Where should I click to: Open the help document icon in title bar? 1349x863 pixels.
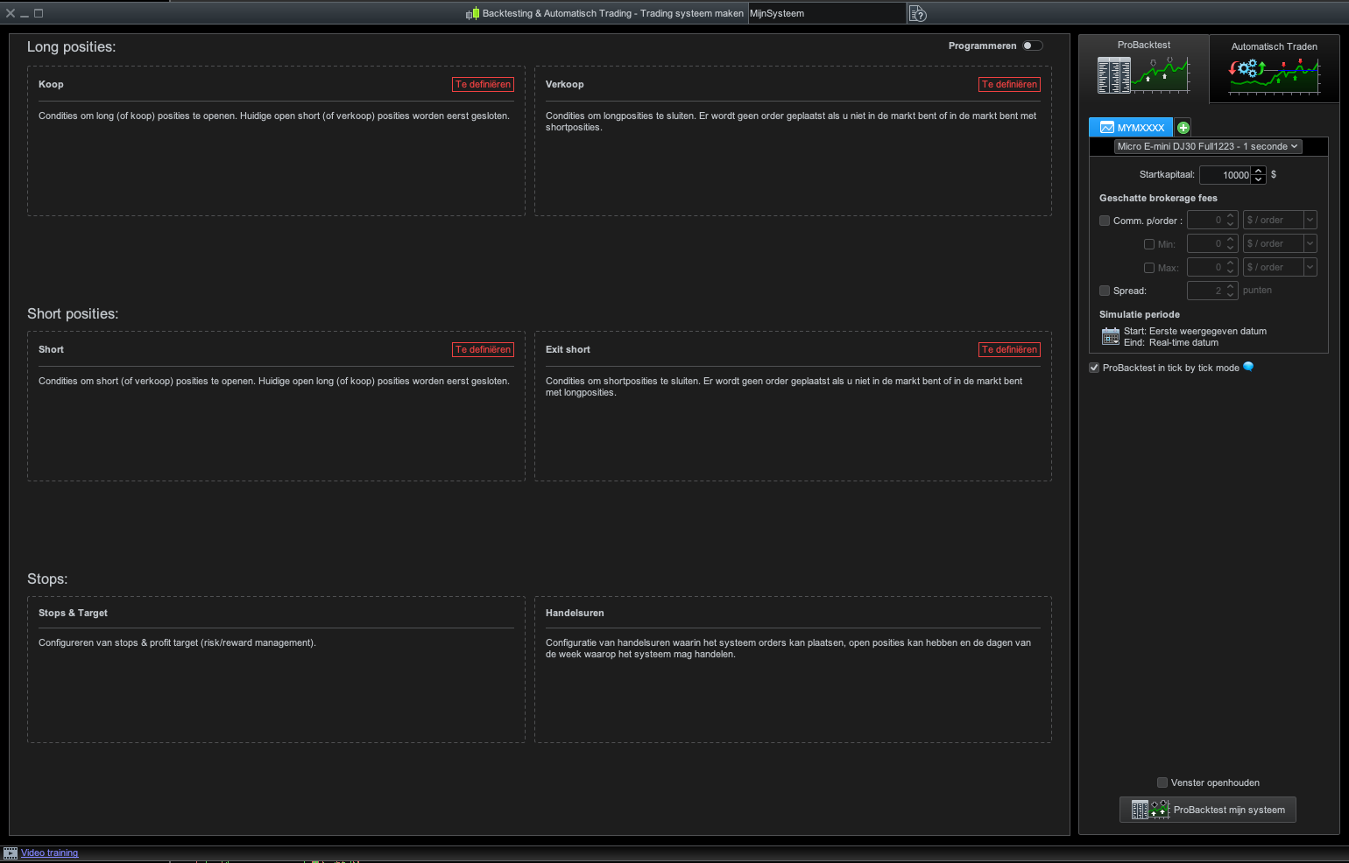pyautogui.click(x=917, y=13)
